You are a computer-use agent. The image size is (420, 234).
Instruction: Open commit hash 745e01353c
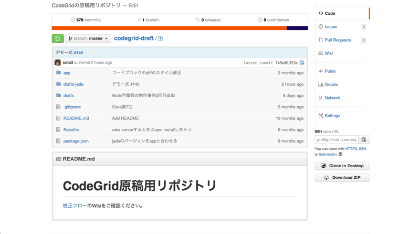tap(286, 63)
